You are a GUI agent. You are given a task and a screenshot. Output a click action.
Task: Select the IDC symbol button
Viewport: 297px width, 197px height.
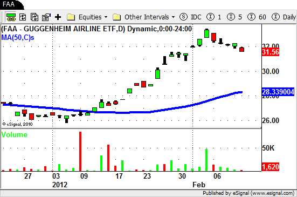(196, 17)
